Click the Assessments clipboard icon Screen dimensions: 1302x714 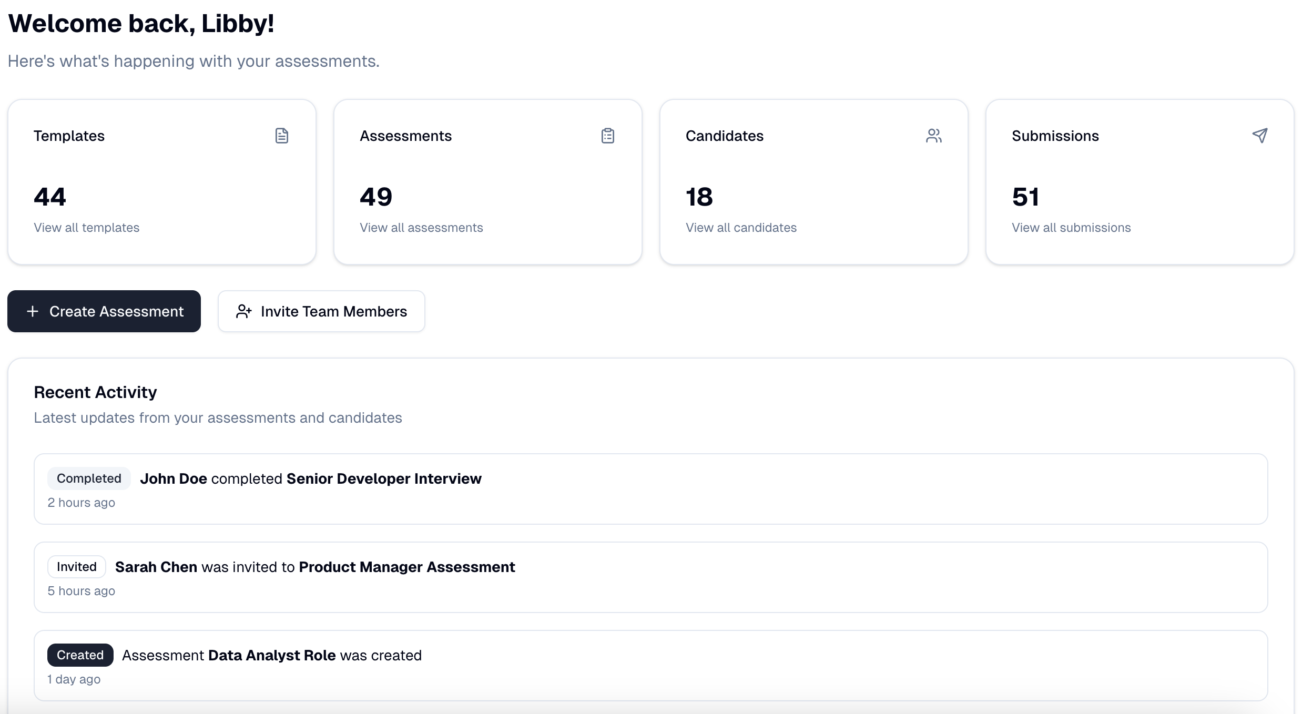pyautogui.click(x=607, y=136)
